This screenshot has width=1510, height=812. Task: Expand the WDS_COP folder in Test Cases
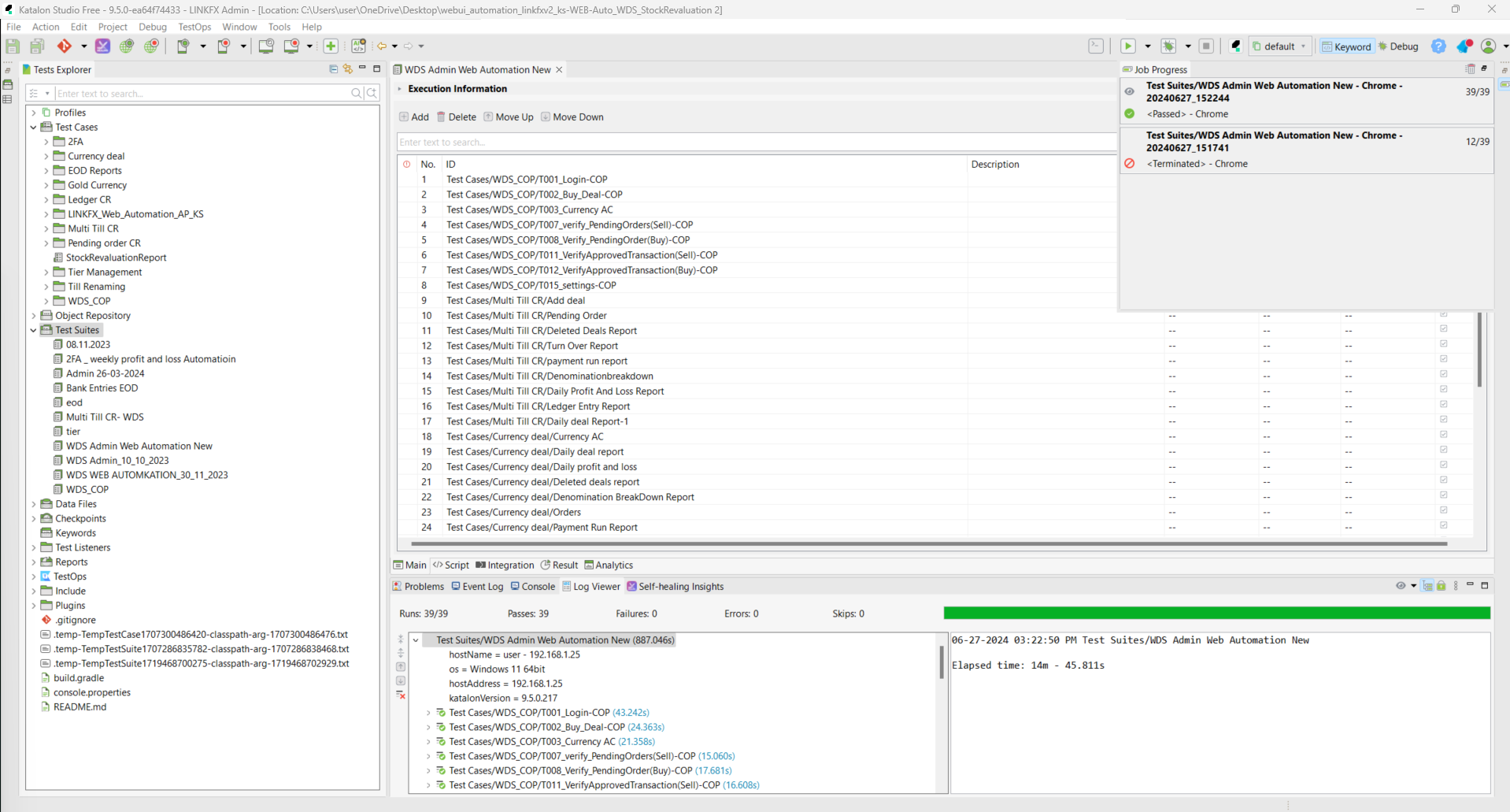[46, 301]
